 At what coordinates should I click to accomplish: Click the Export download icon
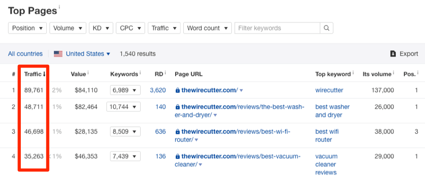pyautogui.click(x=393, y=54)
